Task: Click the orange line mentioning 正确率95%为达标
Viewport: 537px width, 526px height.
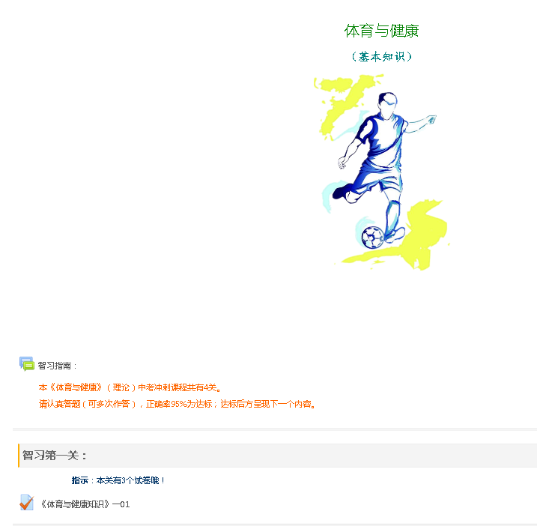Action: [x=178, y=404]
